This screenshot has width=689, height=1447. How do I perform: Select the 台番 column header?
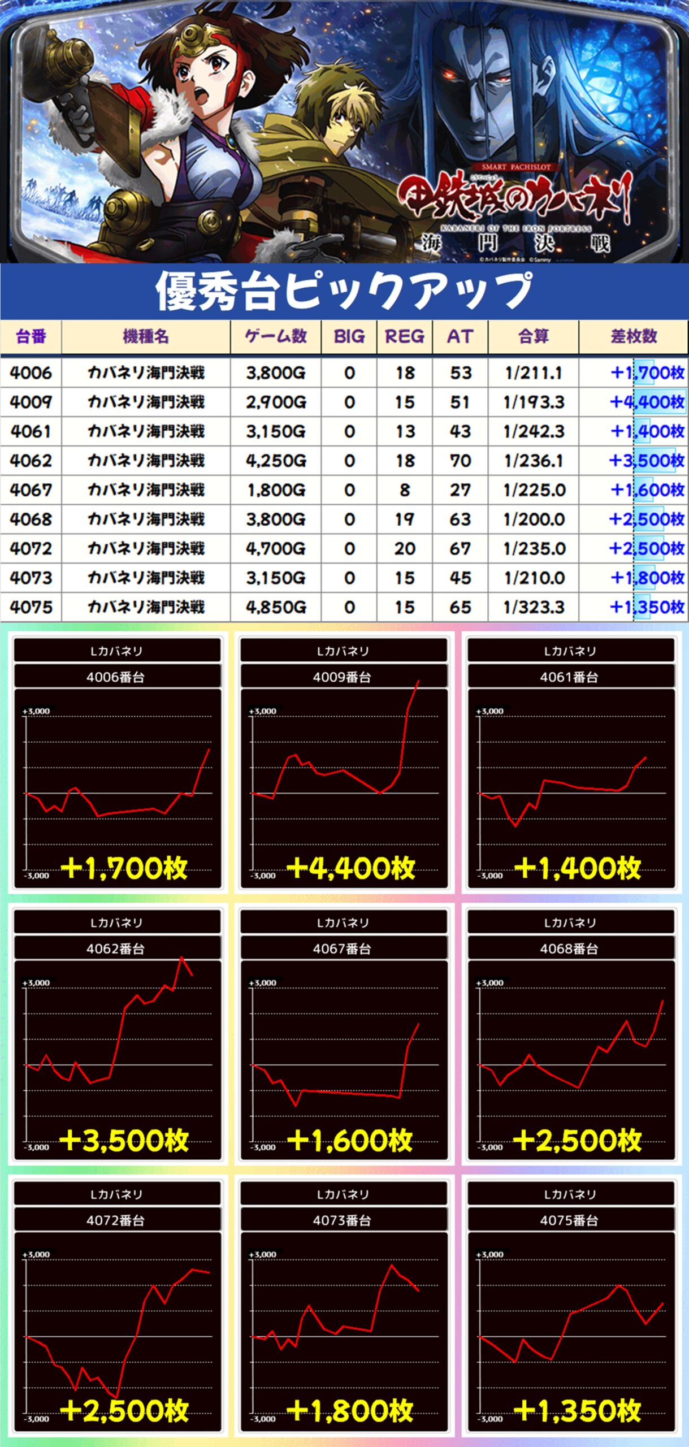coord(31,337)
